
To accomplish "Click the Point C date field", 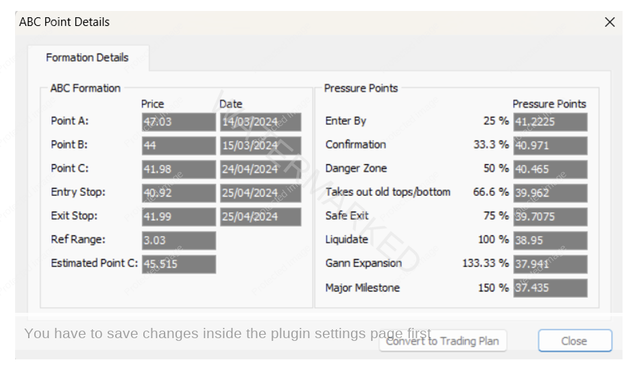I will point(261,169).
